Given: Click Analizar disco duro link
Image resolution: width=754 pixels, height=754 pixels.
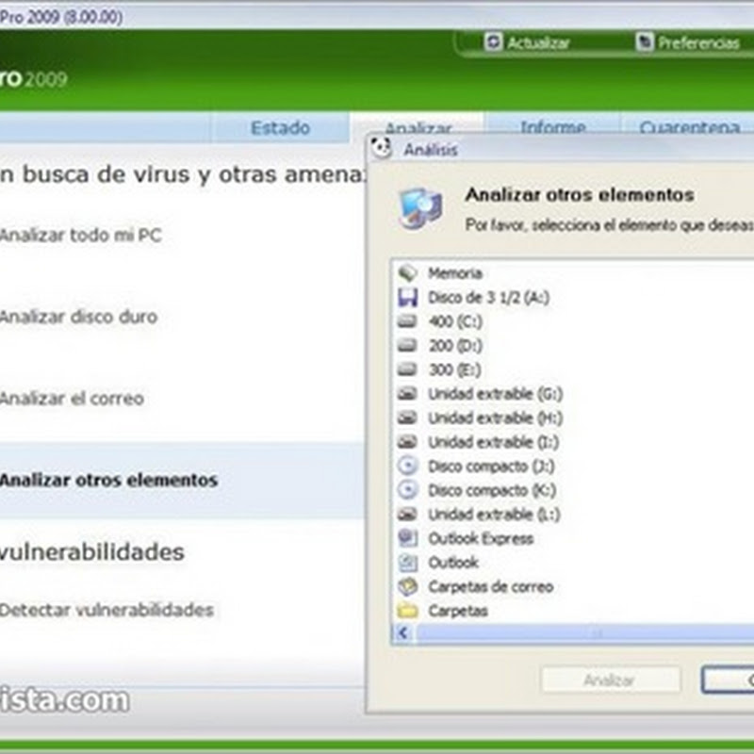Looking at the screenshot, I should tap(78, 317).
